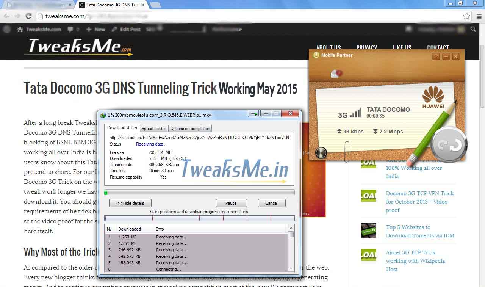Click New in WordPress admin bar
The height and width of the screenshot is (287, 485).
[x=96, y=29]
